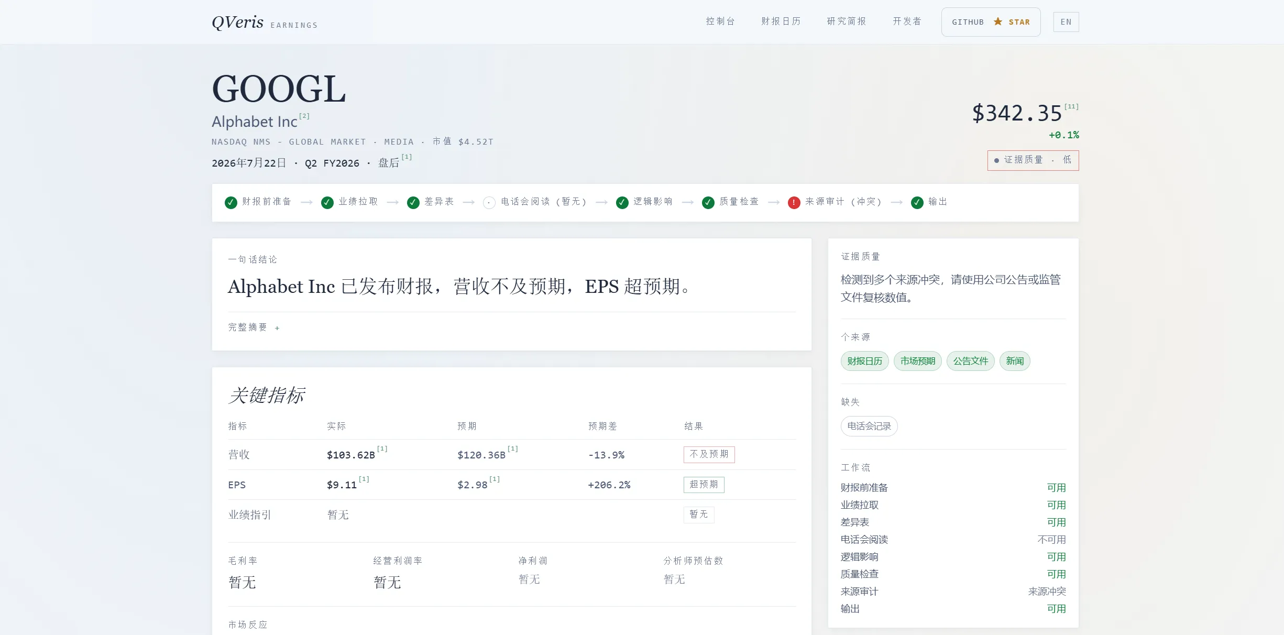Click the red 来源审计 conflict warning icon
1284x635 pixels.
[794, 202]
